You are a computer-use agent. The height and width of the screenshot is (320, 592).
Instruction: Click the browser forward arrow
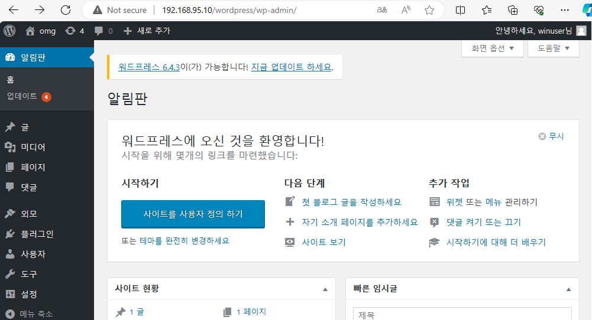click(39, 10)
